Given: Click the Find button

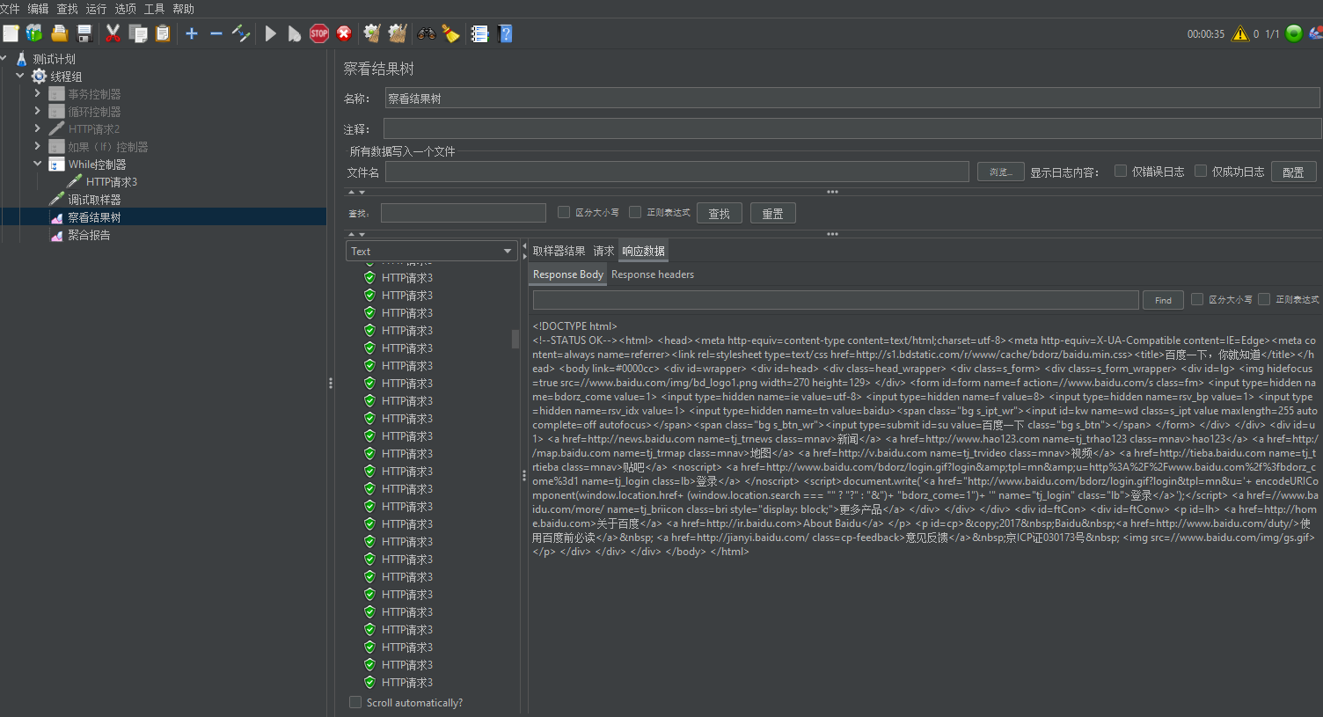Looking at the screenshot, I should pos(1163,300).
